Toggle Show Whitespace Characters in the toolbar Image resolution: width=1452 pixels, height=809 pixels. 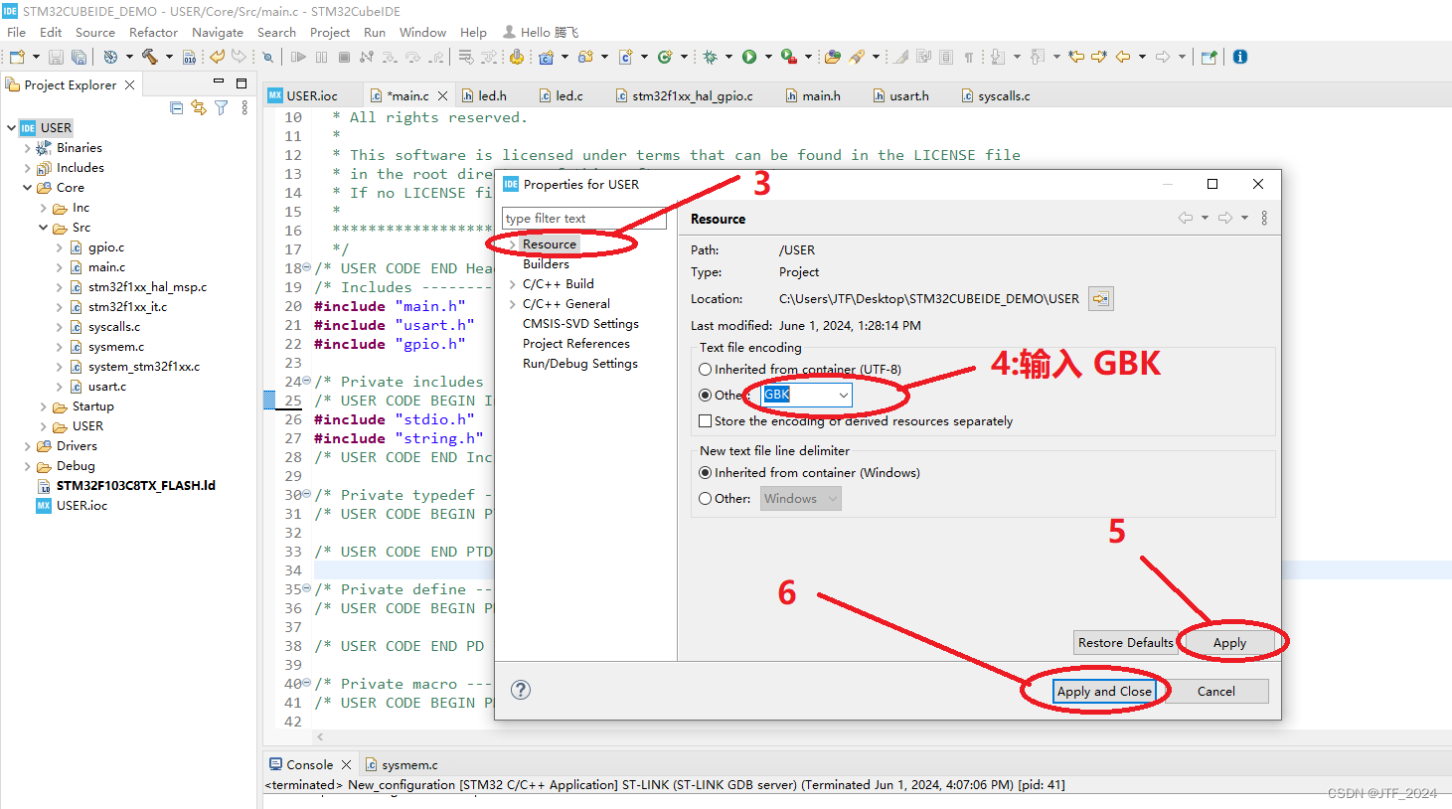(x=970, y=57)
